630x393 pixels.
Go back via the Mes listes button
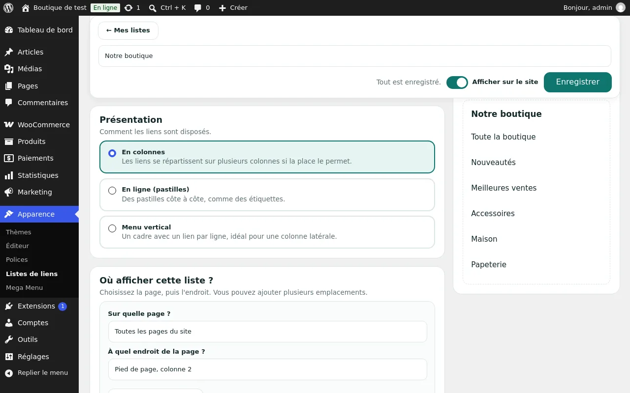128,30
